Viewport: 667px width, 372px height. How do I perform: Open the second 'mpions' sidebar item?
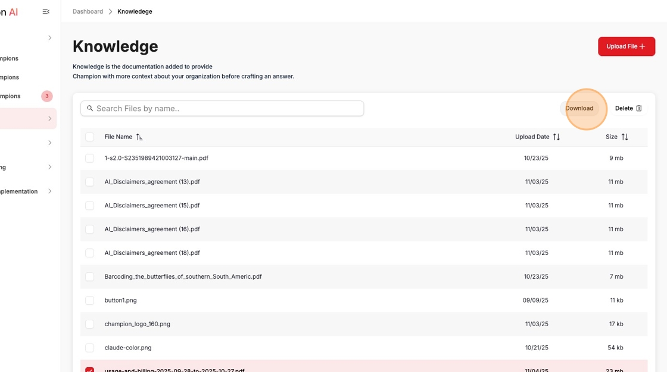click(x=10, y=77)
